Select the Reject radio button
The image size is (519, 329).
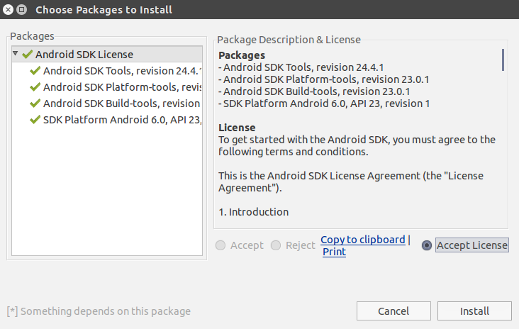[x=277, y=245]
